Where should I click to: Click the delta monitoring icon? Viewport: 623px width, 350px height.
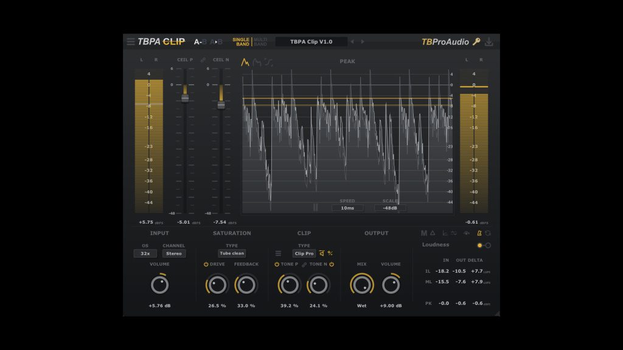point(433,233)
